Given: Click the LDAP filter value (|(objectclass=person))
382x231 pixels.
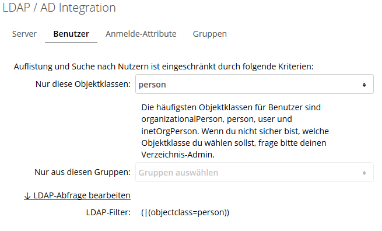Looking at the screenshot, I should coord(185,212).
